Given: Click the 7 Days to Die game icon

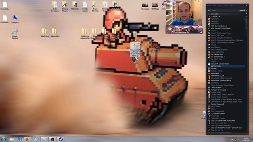Looking at the screenshot, I should [x=209, y=17].
